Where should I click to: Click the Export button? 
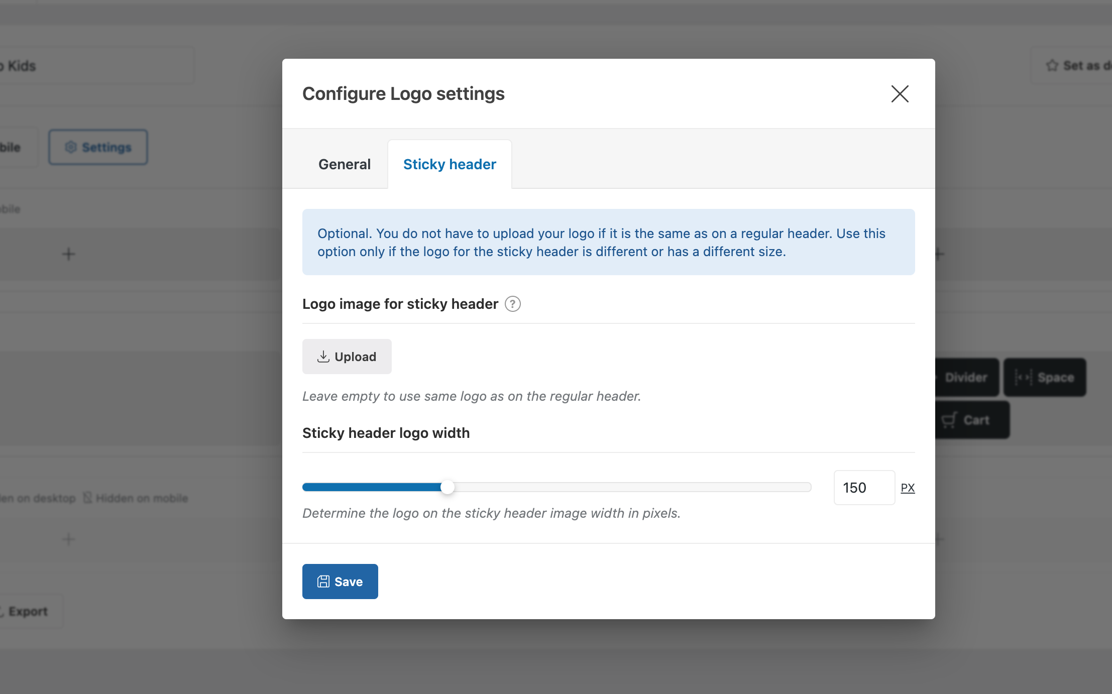coord(28,611)
